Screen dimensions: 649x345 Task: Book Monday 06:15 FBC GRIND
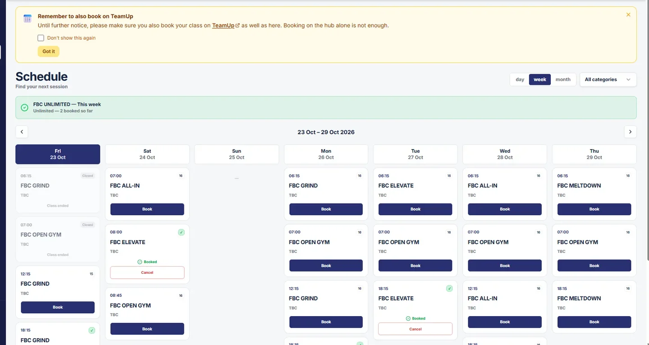(326, 209)
